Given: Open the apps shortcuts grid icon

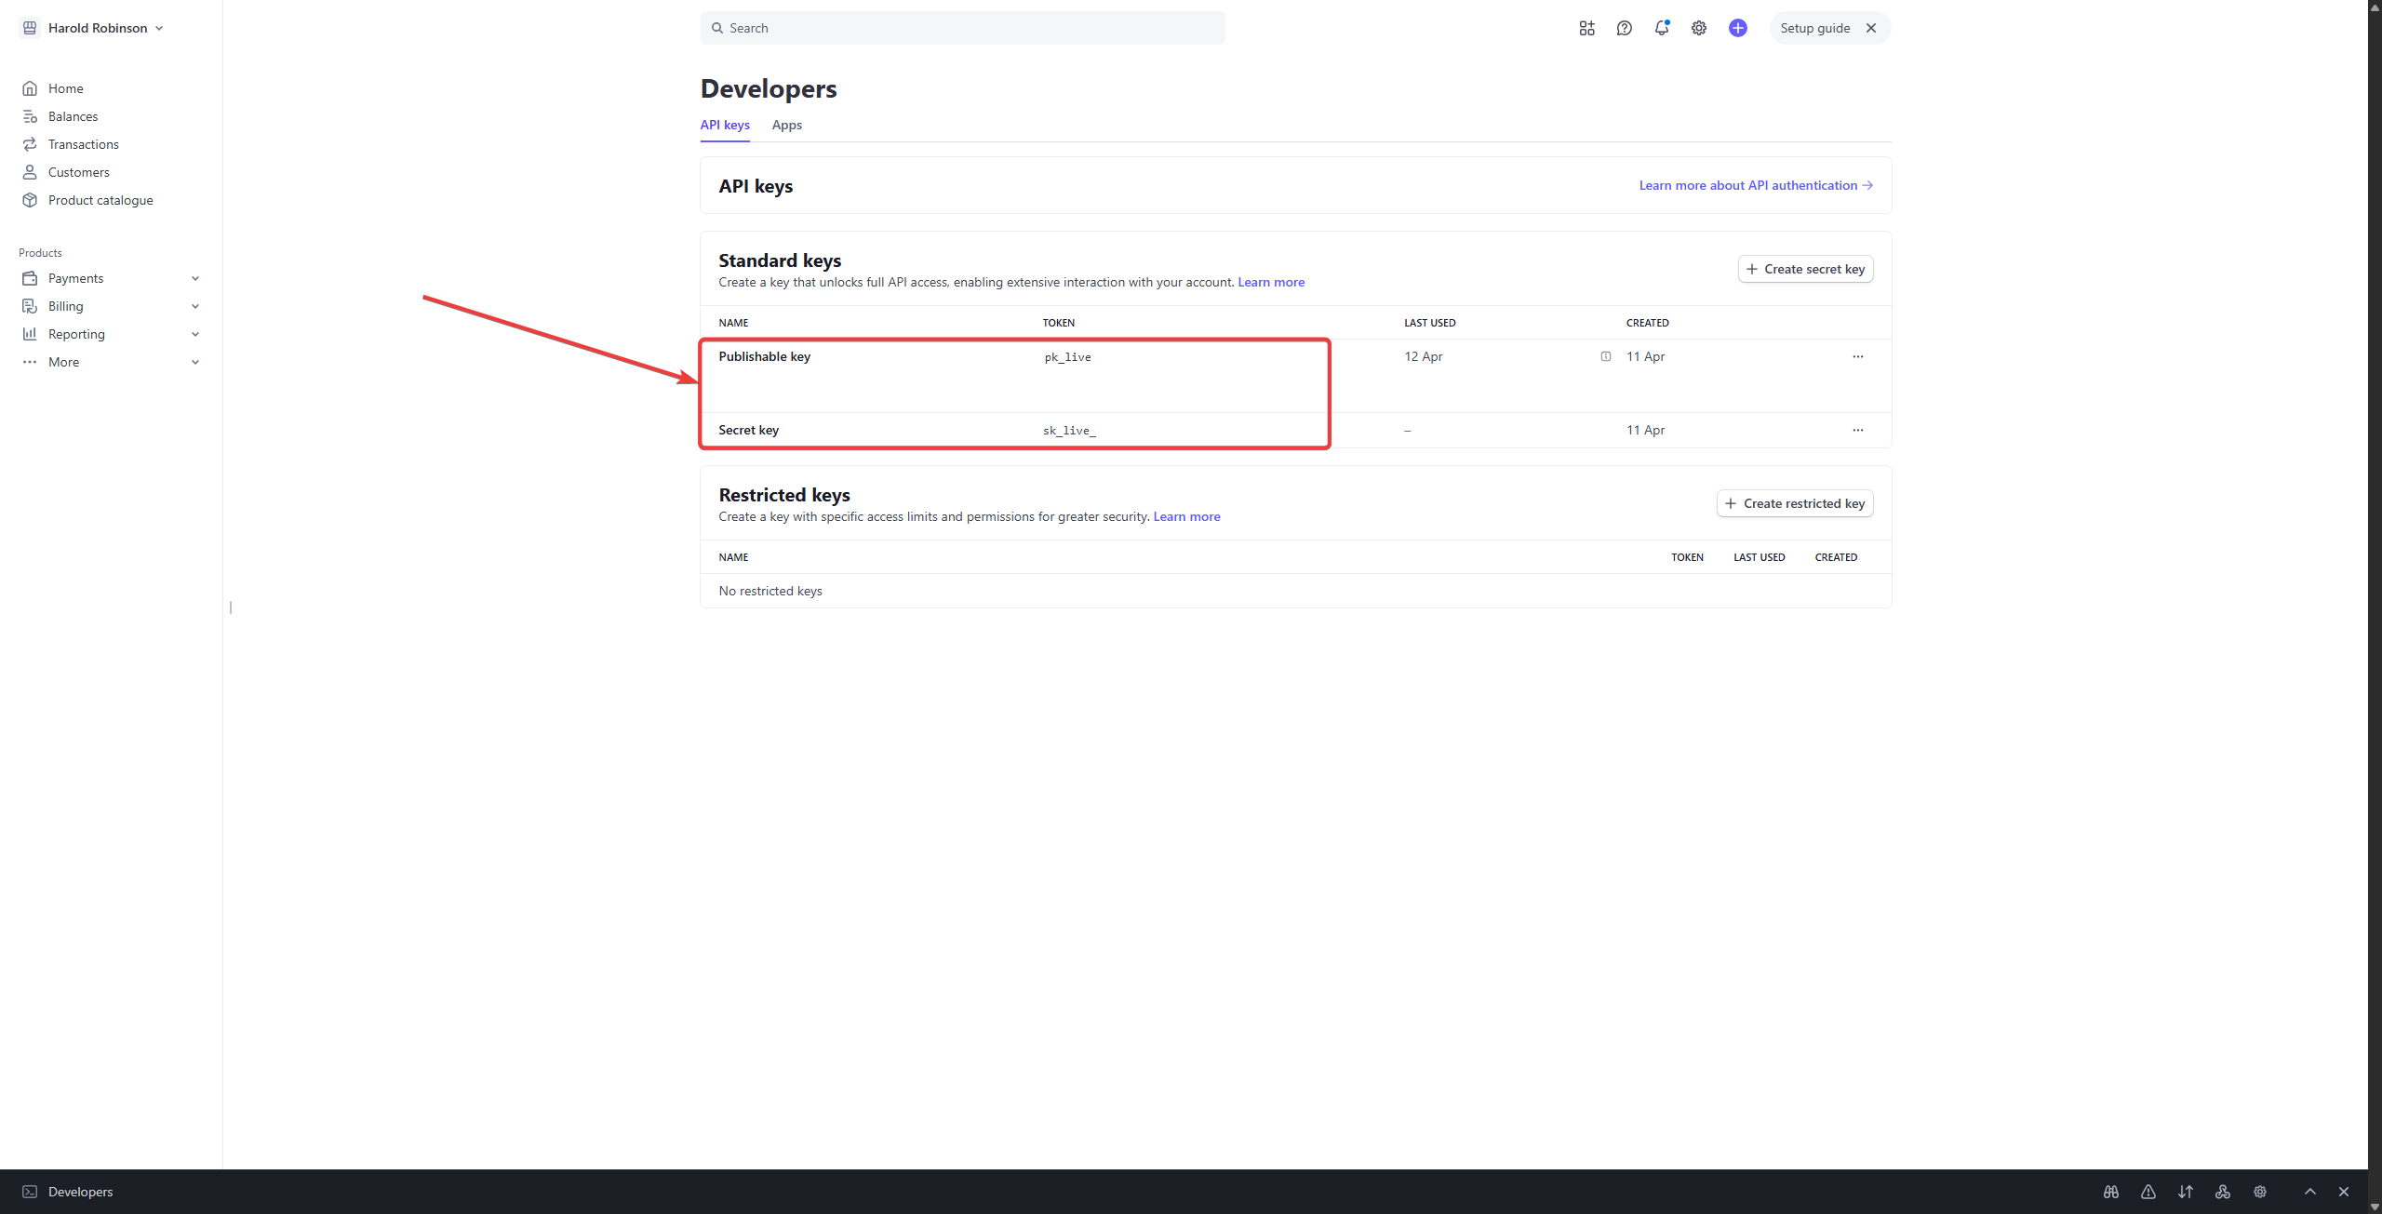Looking at the screenshot, I should pos(1587,28).
